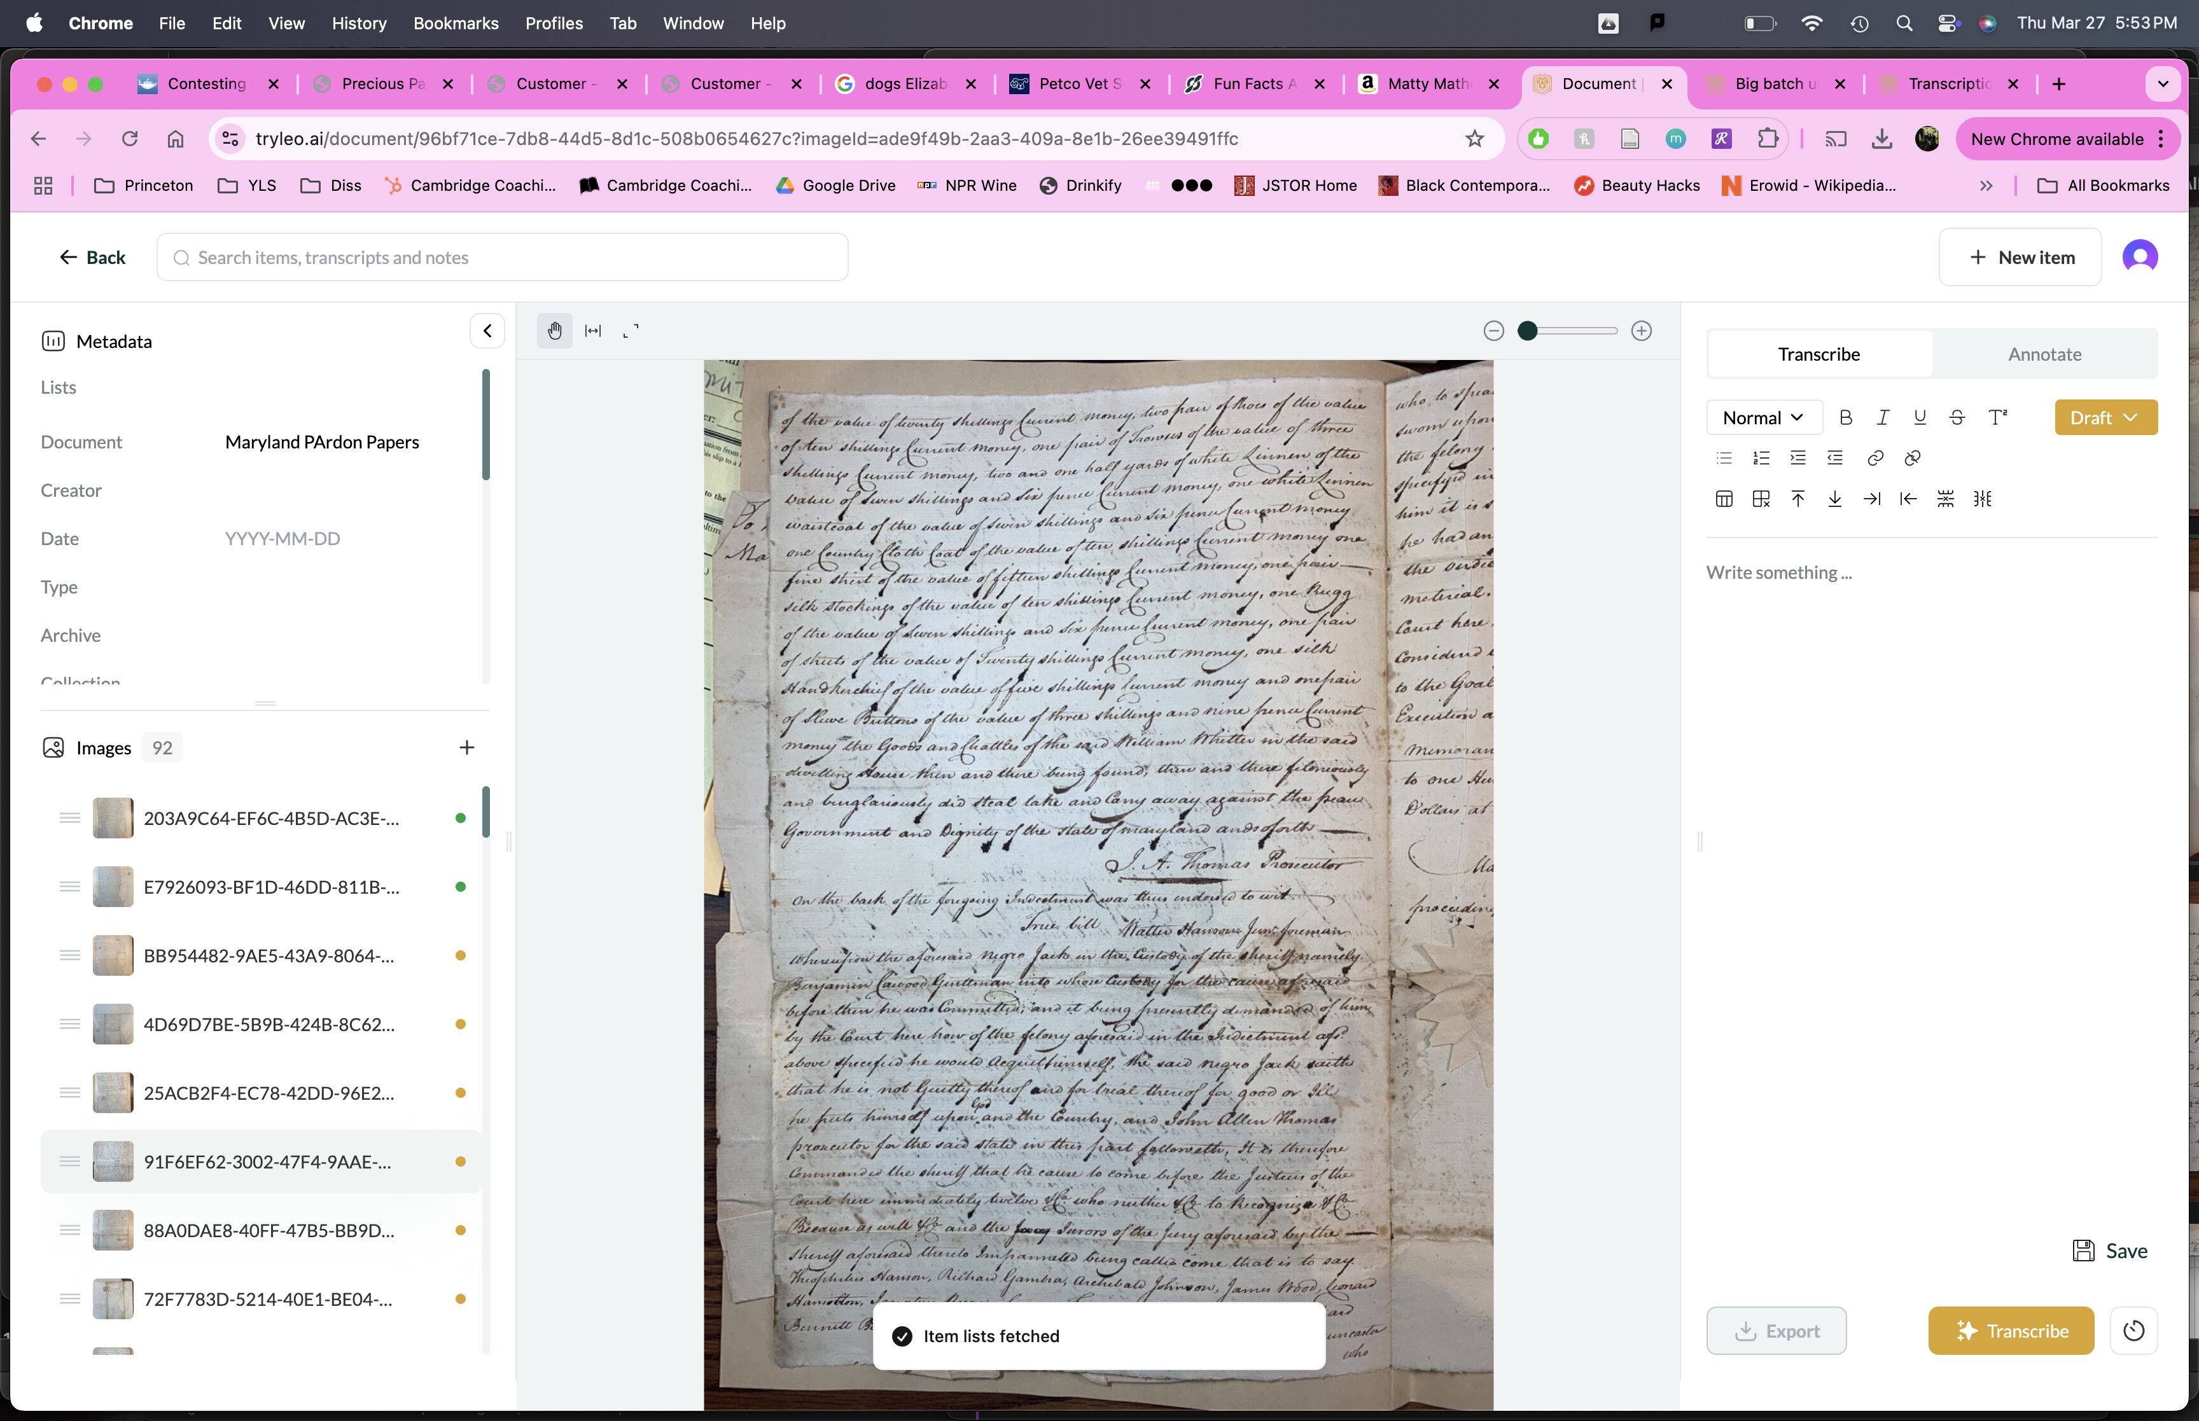
Task: Select the hand pan tool
Action: (x=554, y=330)
